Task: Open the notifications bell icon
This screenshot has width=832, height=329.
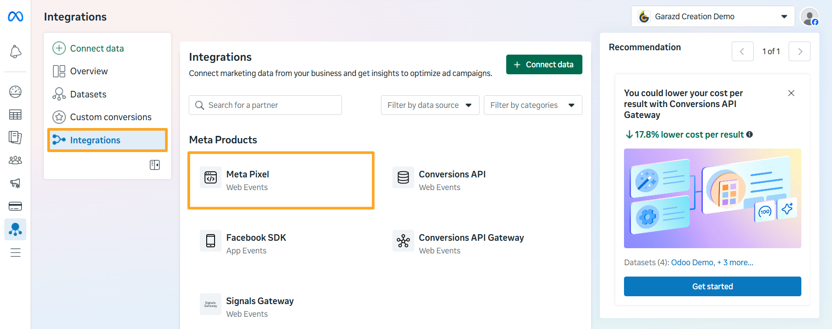Action: pos(15,52)
